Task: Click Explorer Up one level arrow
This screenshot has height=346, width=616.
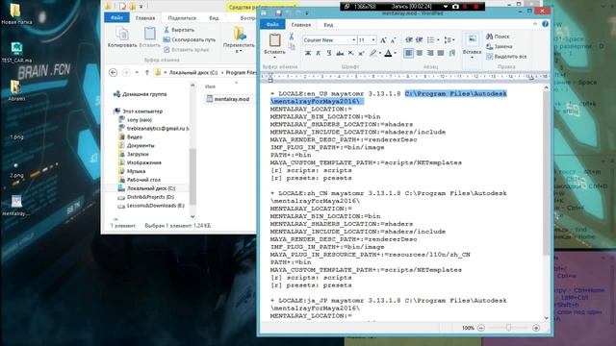Action: pos(147,73)
